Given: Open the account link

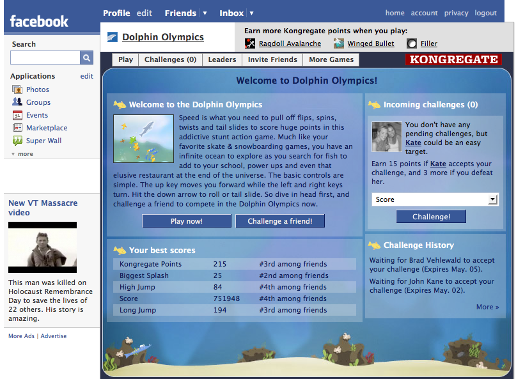Looking at the screenshot, I should (424, 13).
